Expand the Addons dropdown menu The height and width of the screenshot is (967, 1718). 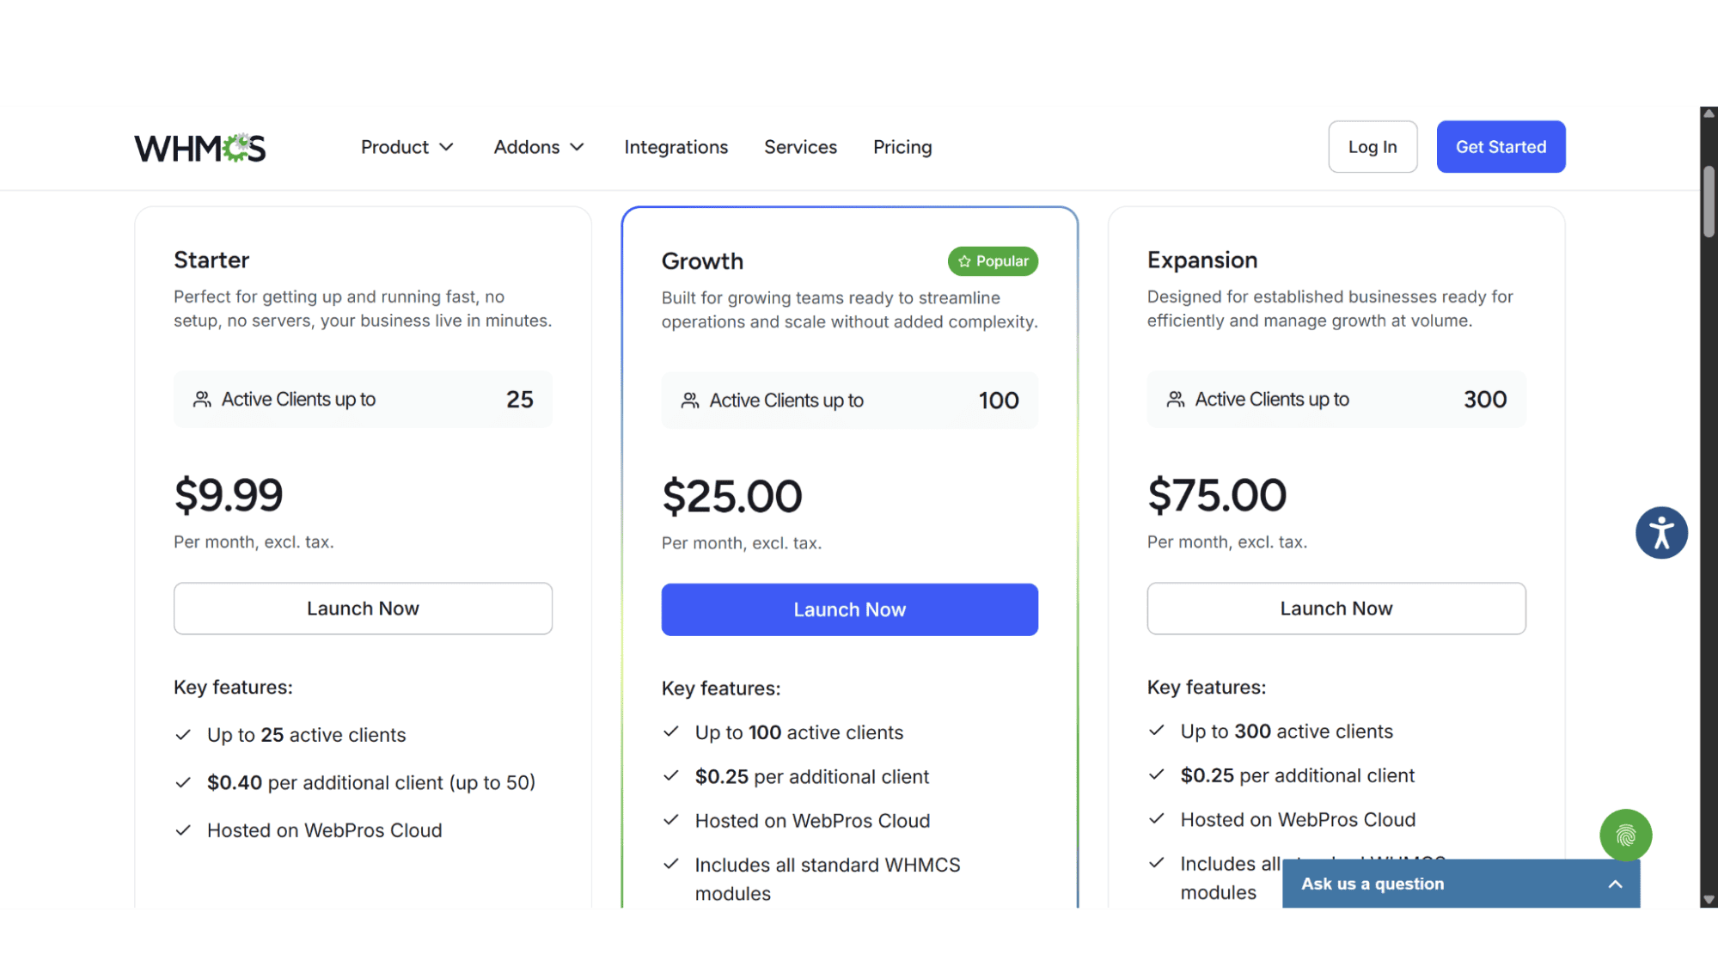539,147
